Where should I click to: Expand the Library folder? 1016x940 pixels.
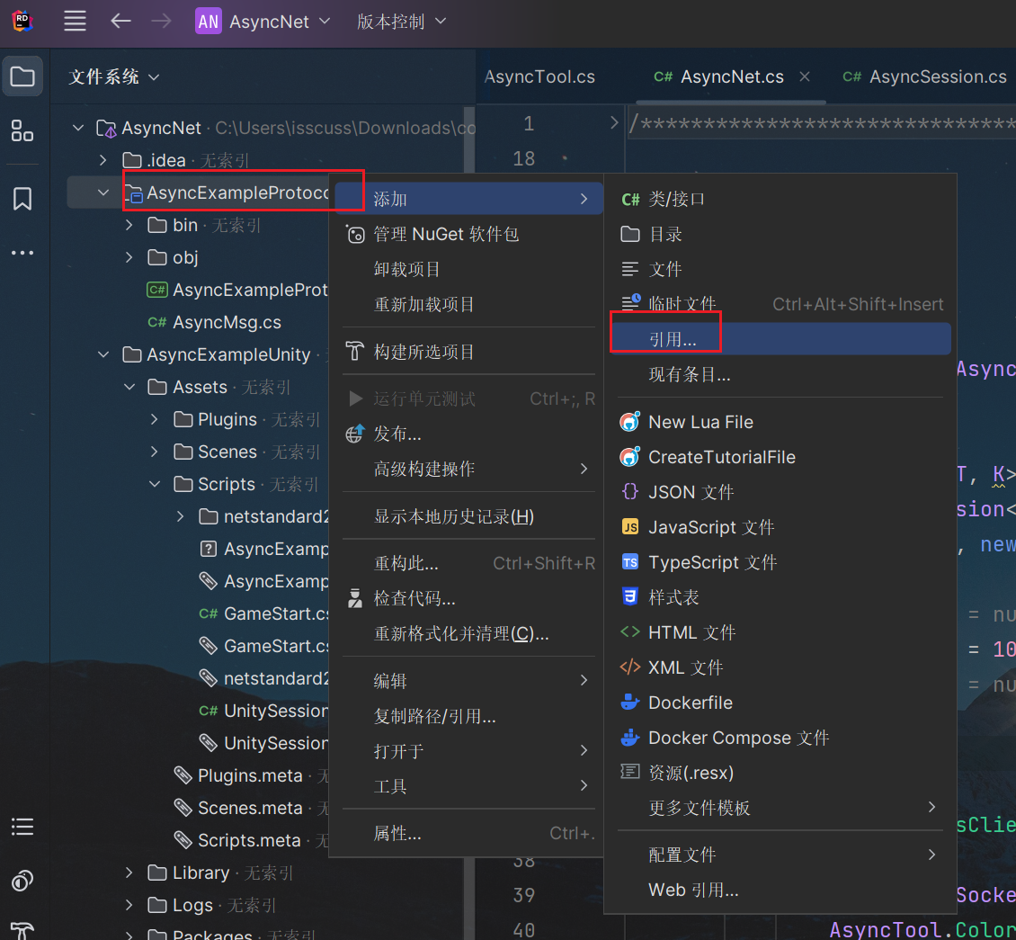pyautogui.click(x=129, y=873)
